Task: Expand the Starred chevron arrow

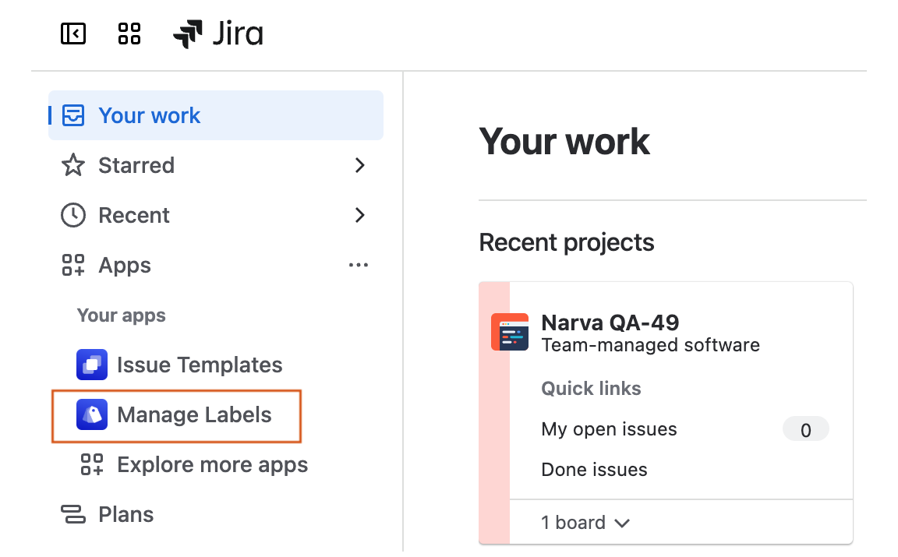Action: tap(359, 165)
